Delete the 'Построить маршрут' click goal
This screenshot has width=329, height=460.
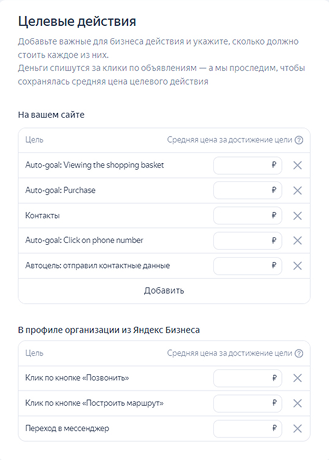point(297,403)
